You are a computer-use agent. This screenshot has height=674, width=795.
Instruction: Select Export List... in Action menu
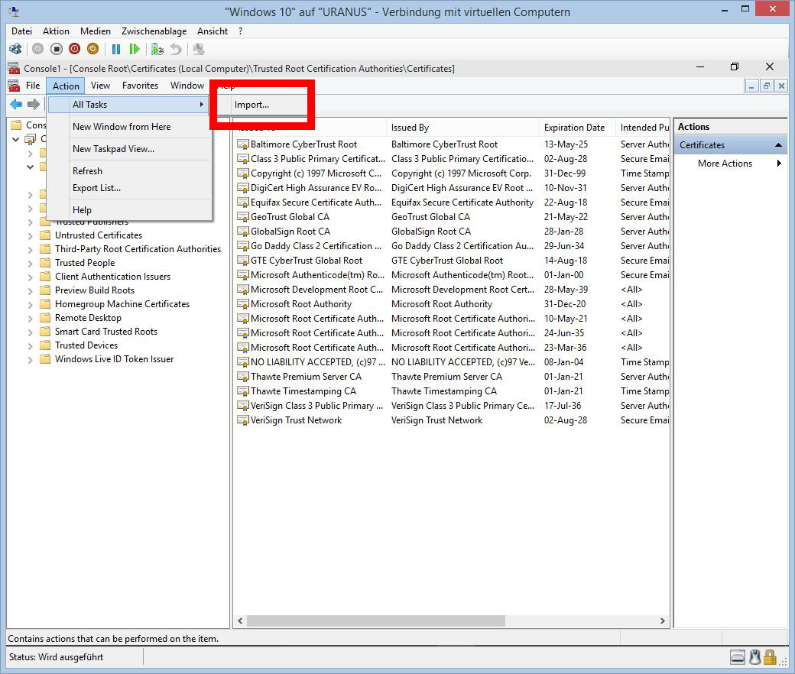point(96,188)
